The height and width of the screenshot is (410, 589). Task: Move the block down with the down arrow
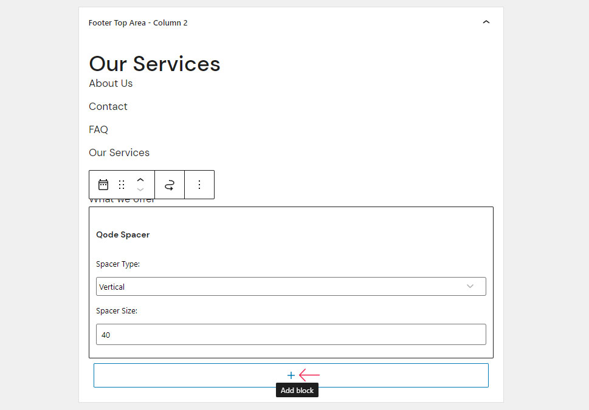click(x=140, y=190)
